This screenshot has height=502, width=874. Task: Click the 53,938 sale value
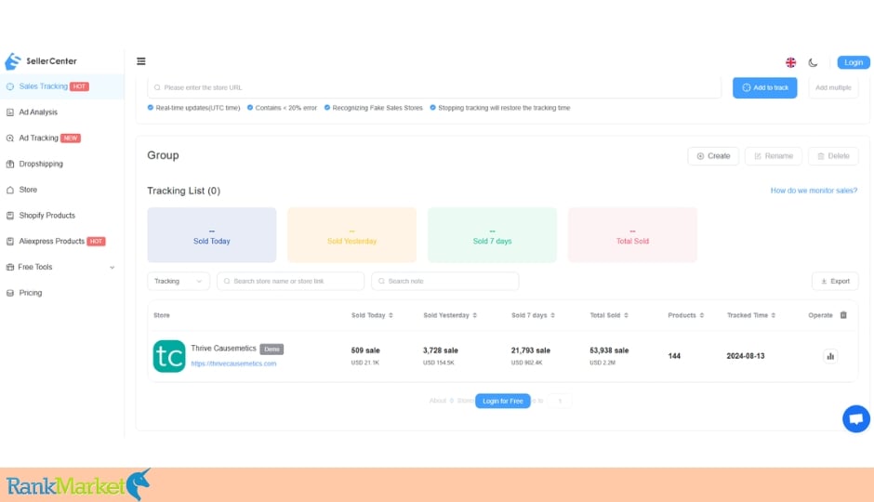609,350
